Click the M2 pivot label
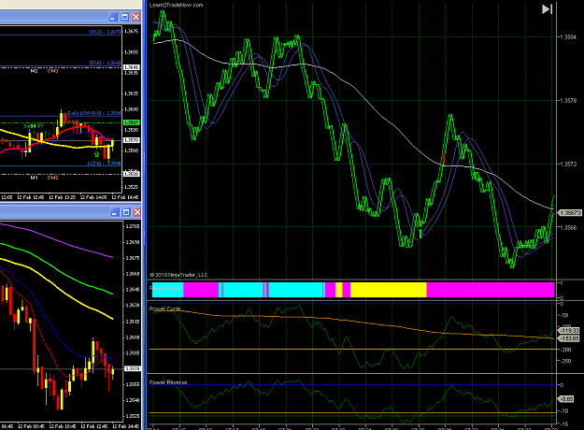 click(34, 71)
